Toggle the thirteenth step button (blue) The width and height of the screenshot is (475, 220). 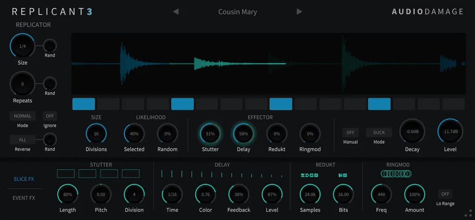click(x=379, y=104)
